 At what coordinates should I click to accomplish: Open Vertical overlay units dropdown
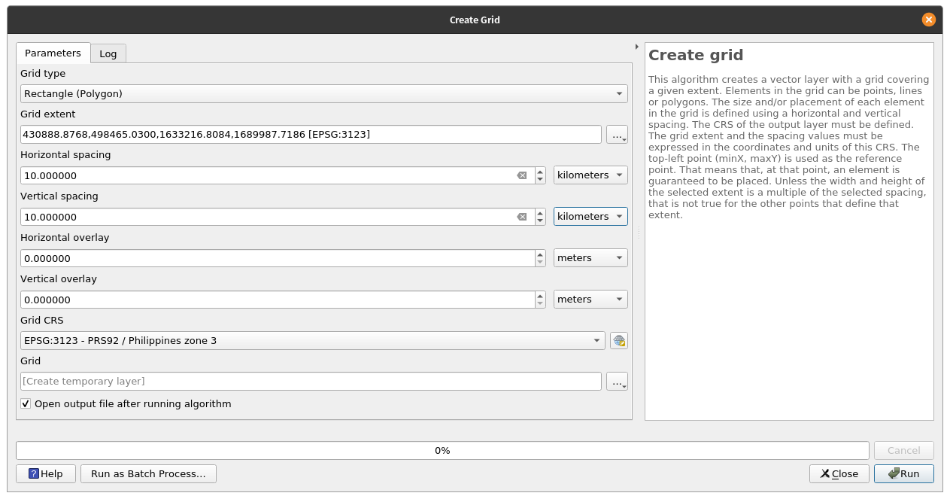(590, 300)
